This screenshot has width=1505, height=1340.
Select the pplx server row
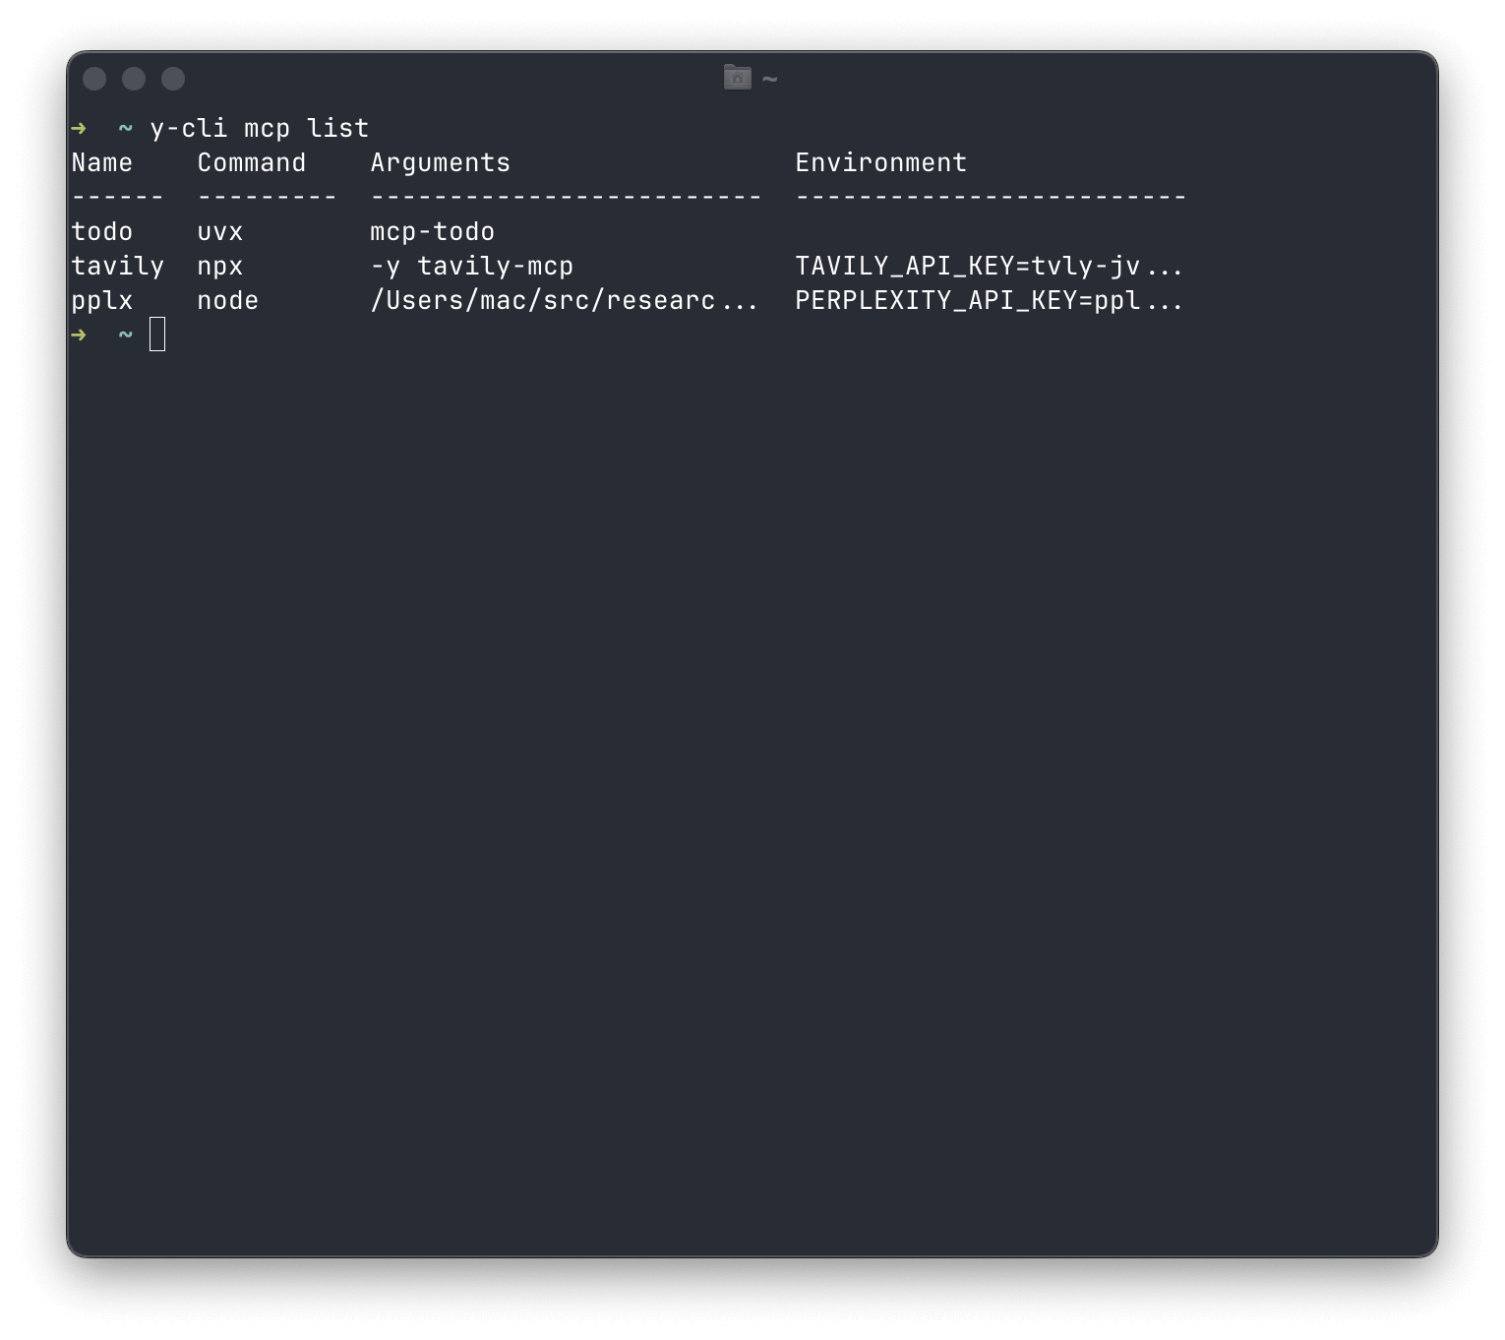coord(101,300)
